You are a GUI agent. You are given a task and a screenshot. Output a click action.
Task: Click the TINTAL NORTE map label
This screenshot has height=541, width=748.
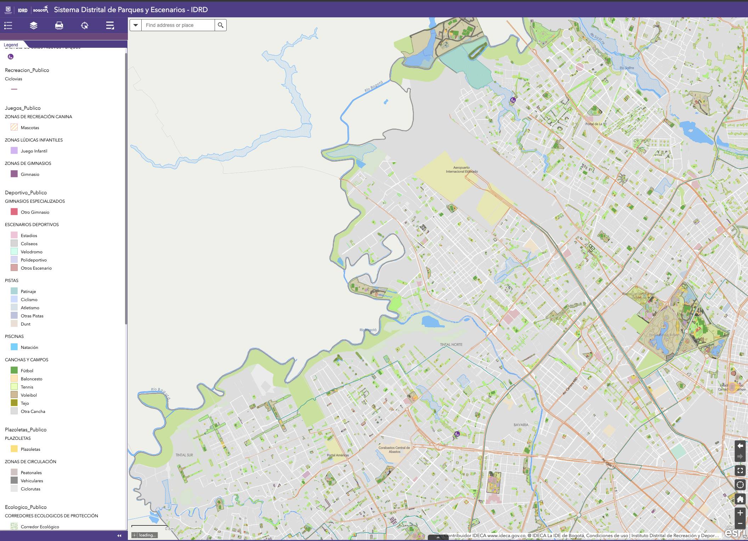tap(451, 345)
